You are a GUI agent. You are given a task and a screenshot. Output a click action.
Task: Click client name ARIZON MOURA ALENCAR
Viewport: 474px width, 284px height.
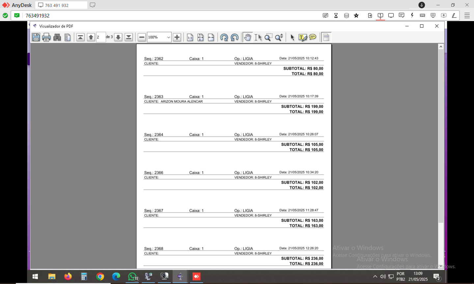pyautogui.click(x=181, y=101)
